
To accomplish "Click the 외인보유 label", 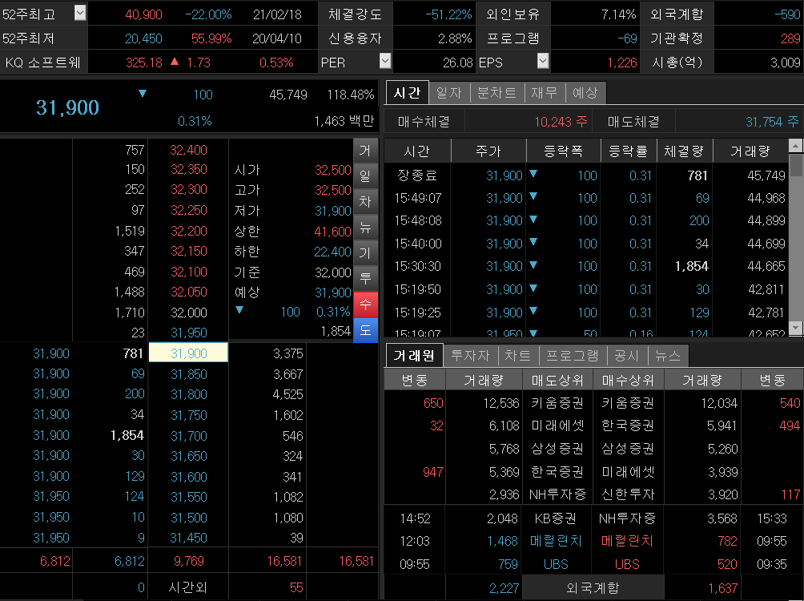I will (x=513, y=14).
